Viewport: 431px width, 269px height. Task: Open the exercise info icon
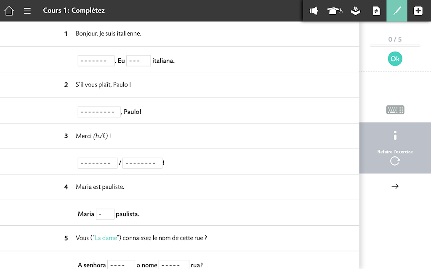tap(395, 135)
